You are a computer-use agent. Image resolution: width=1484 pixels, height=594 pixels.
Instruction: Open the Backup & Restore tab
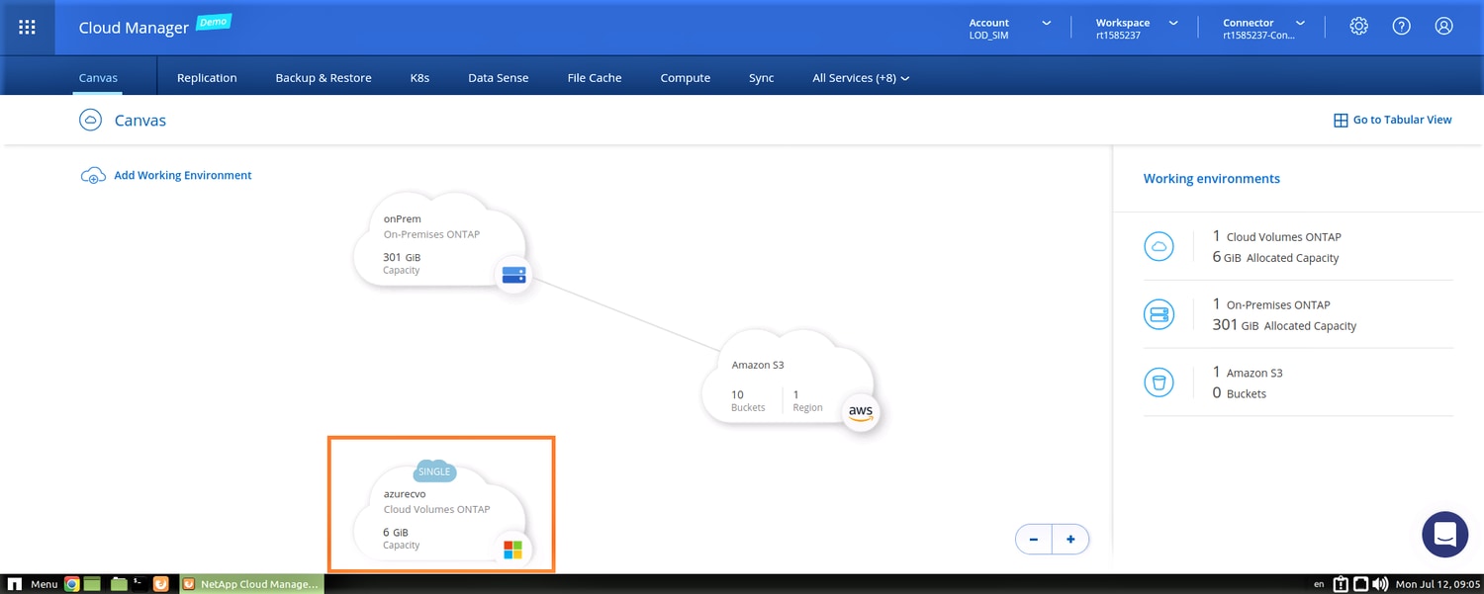pyautogui.click(x=324, y=78)
